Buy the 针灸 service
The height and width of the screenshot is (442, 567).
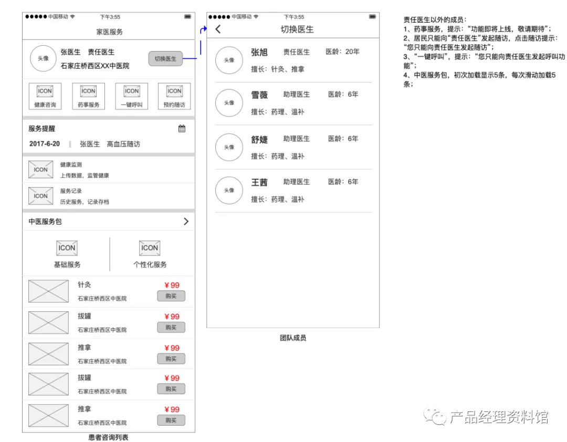(171, 296)
